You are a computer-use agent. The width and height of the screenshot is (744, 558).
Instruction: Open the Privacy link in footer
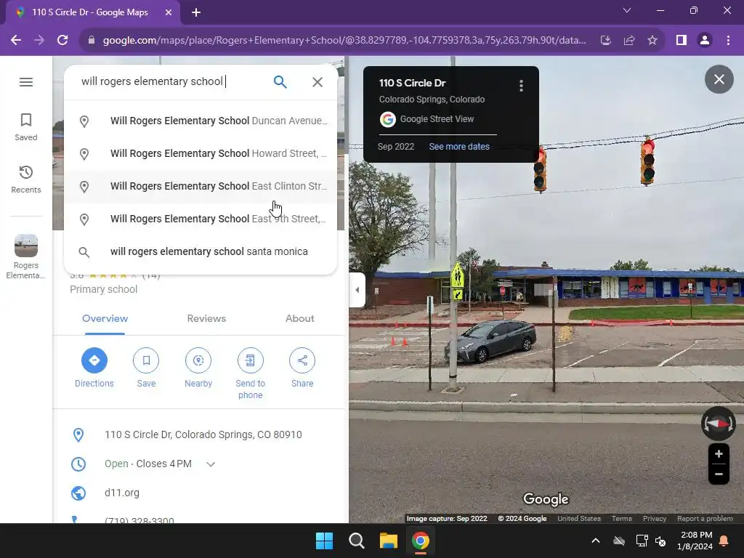(x=655, y=519)
